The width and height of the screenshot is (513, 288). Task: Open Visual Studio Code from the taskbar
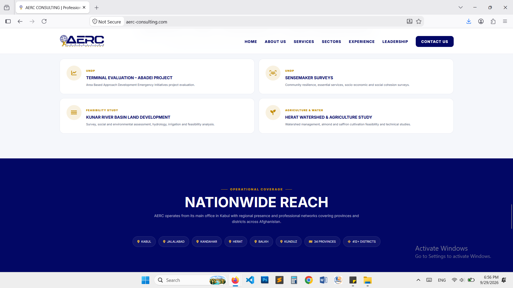(x=250, y=280)
